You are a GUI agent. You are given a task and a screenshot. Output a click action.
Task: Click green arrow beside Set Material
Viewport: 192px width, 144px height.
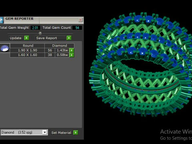coord(76,132)
